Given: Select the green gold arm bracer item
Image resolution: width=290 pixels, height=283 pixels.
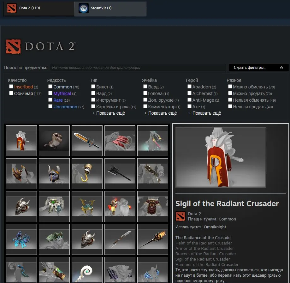Looking at the screenshot, I should 54,270.
